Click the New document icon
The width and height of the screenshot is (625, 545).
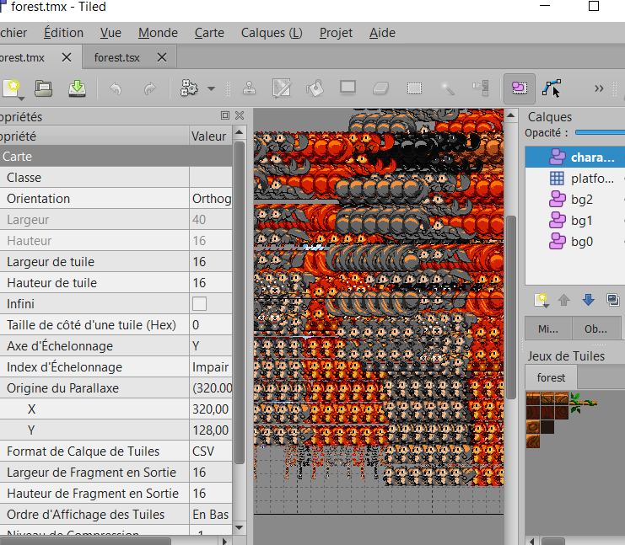pyautogui.click(x=12, y=88)
